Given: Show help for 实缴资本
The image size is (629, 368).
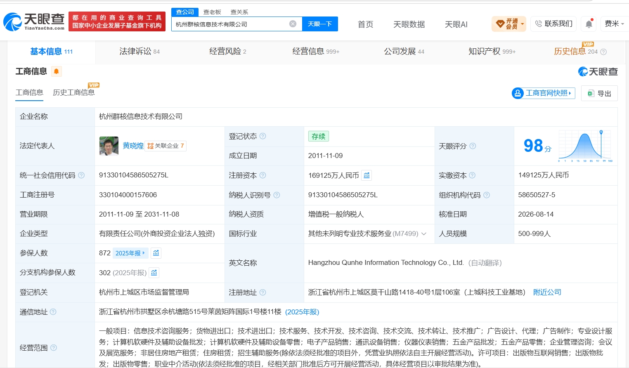Looking at the screenshot, I should (x=472, y=175).
